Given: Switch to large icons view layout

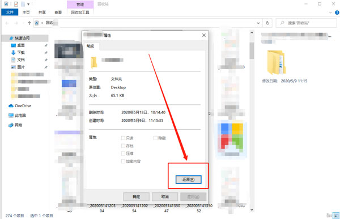Looking at the screenshot, I should pyautogui.click(x=336, y=215).
